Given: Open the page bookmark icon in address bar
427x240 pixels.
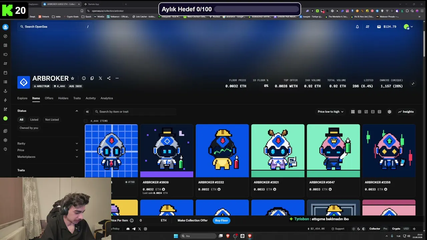Looking at the screenshot, I should [82, 11].
